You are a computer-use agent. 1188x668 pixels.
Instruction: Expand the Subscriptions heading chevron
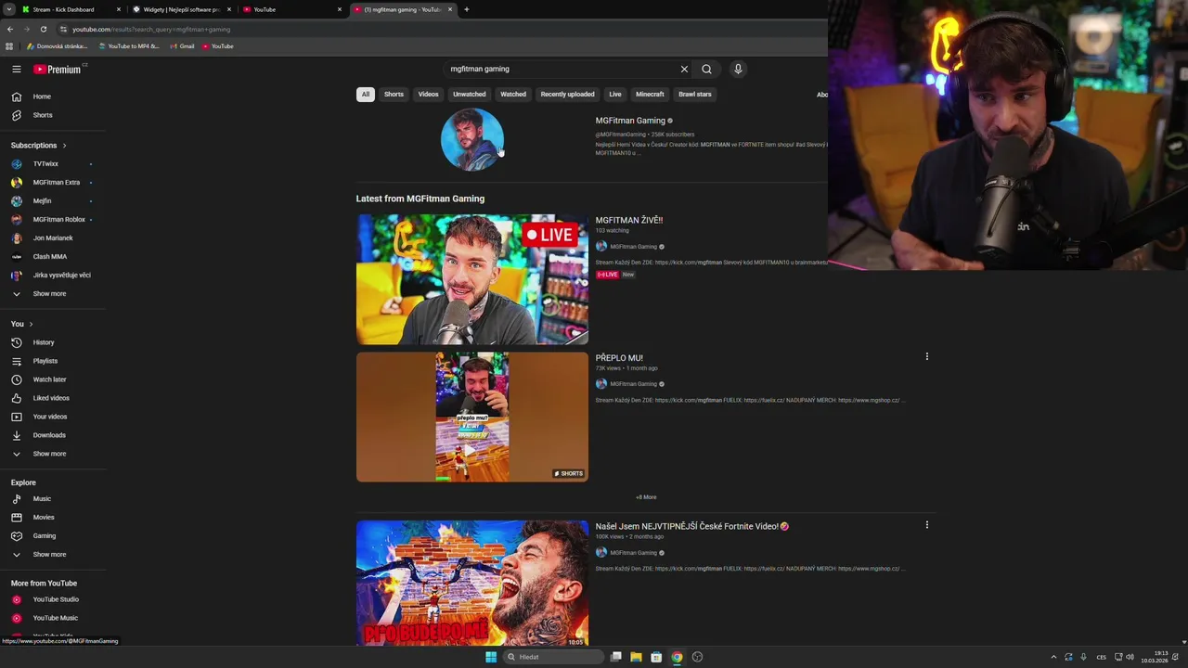64,146
